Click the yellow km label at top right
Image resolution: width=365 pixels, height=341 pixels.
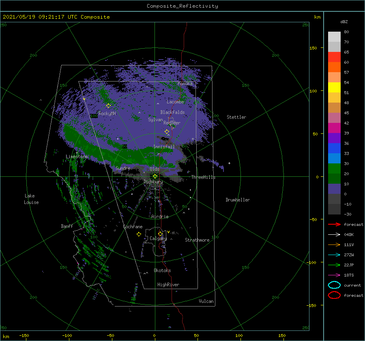pyautogui.click(x=317, y=17)
